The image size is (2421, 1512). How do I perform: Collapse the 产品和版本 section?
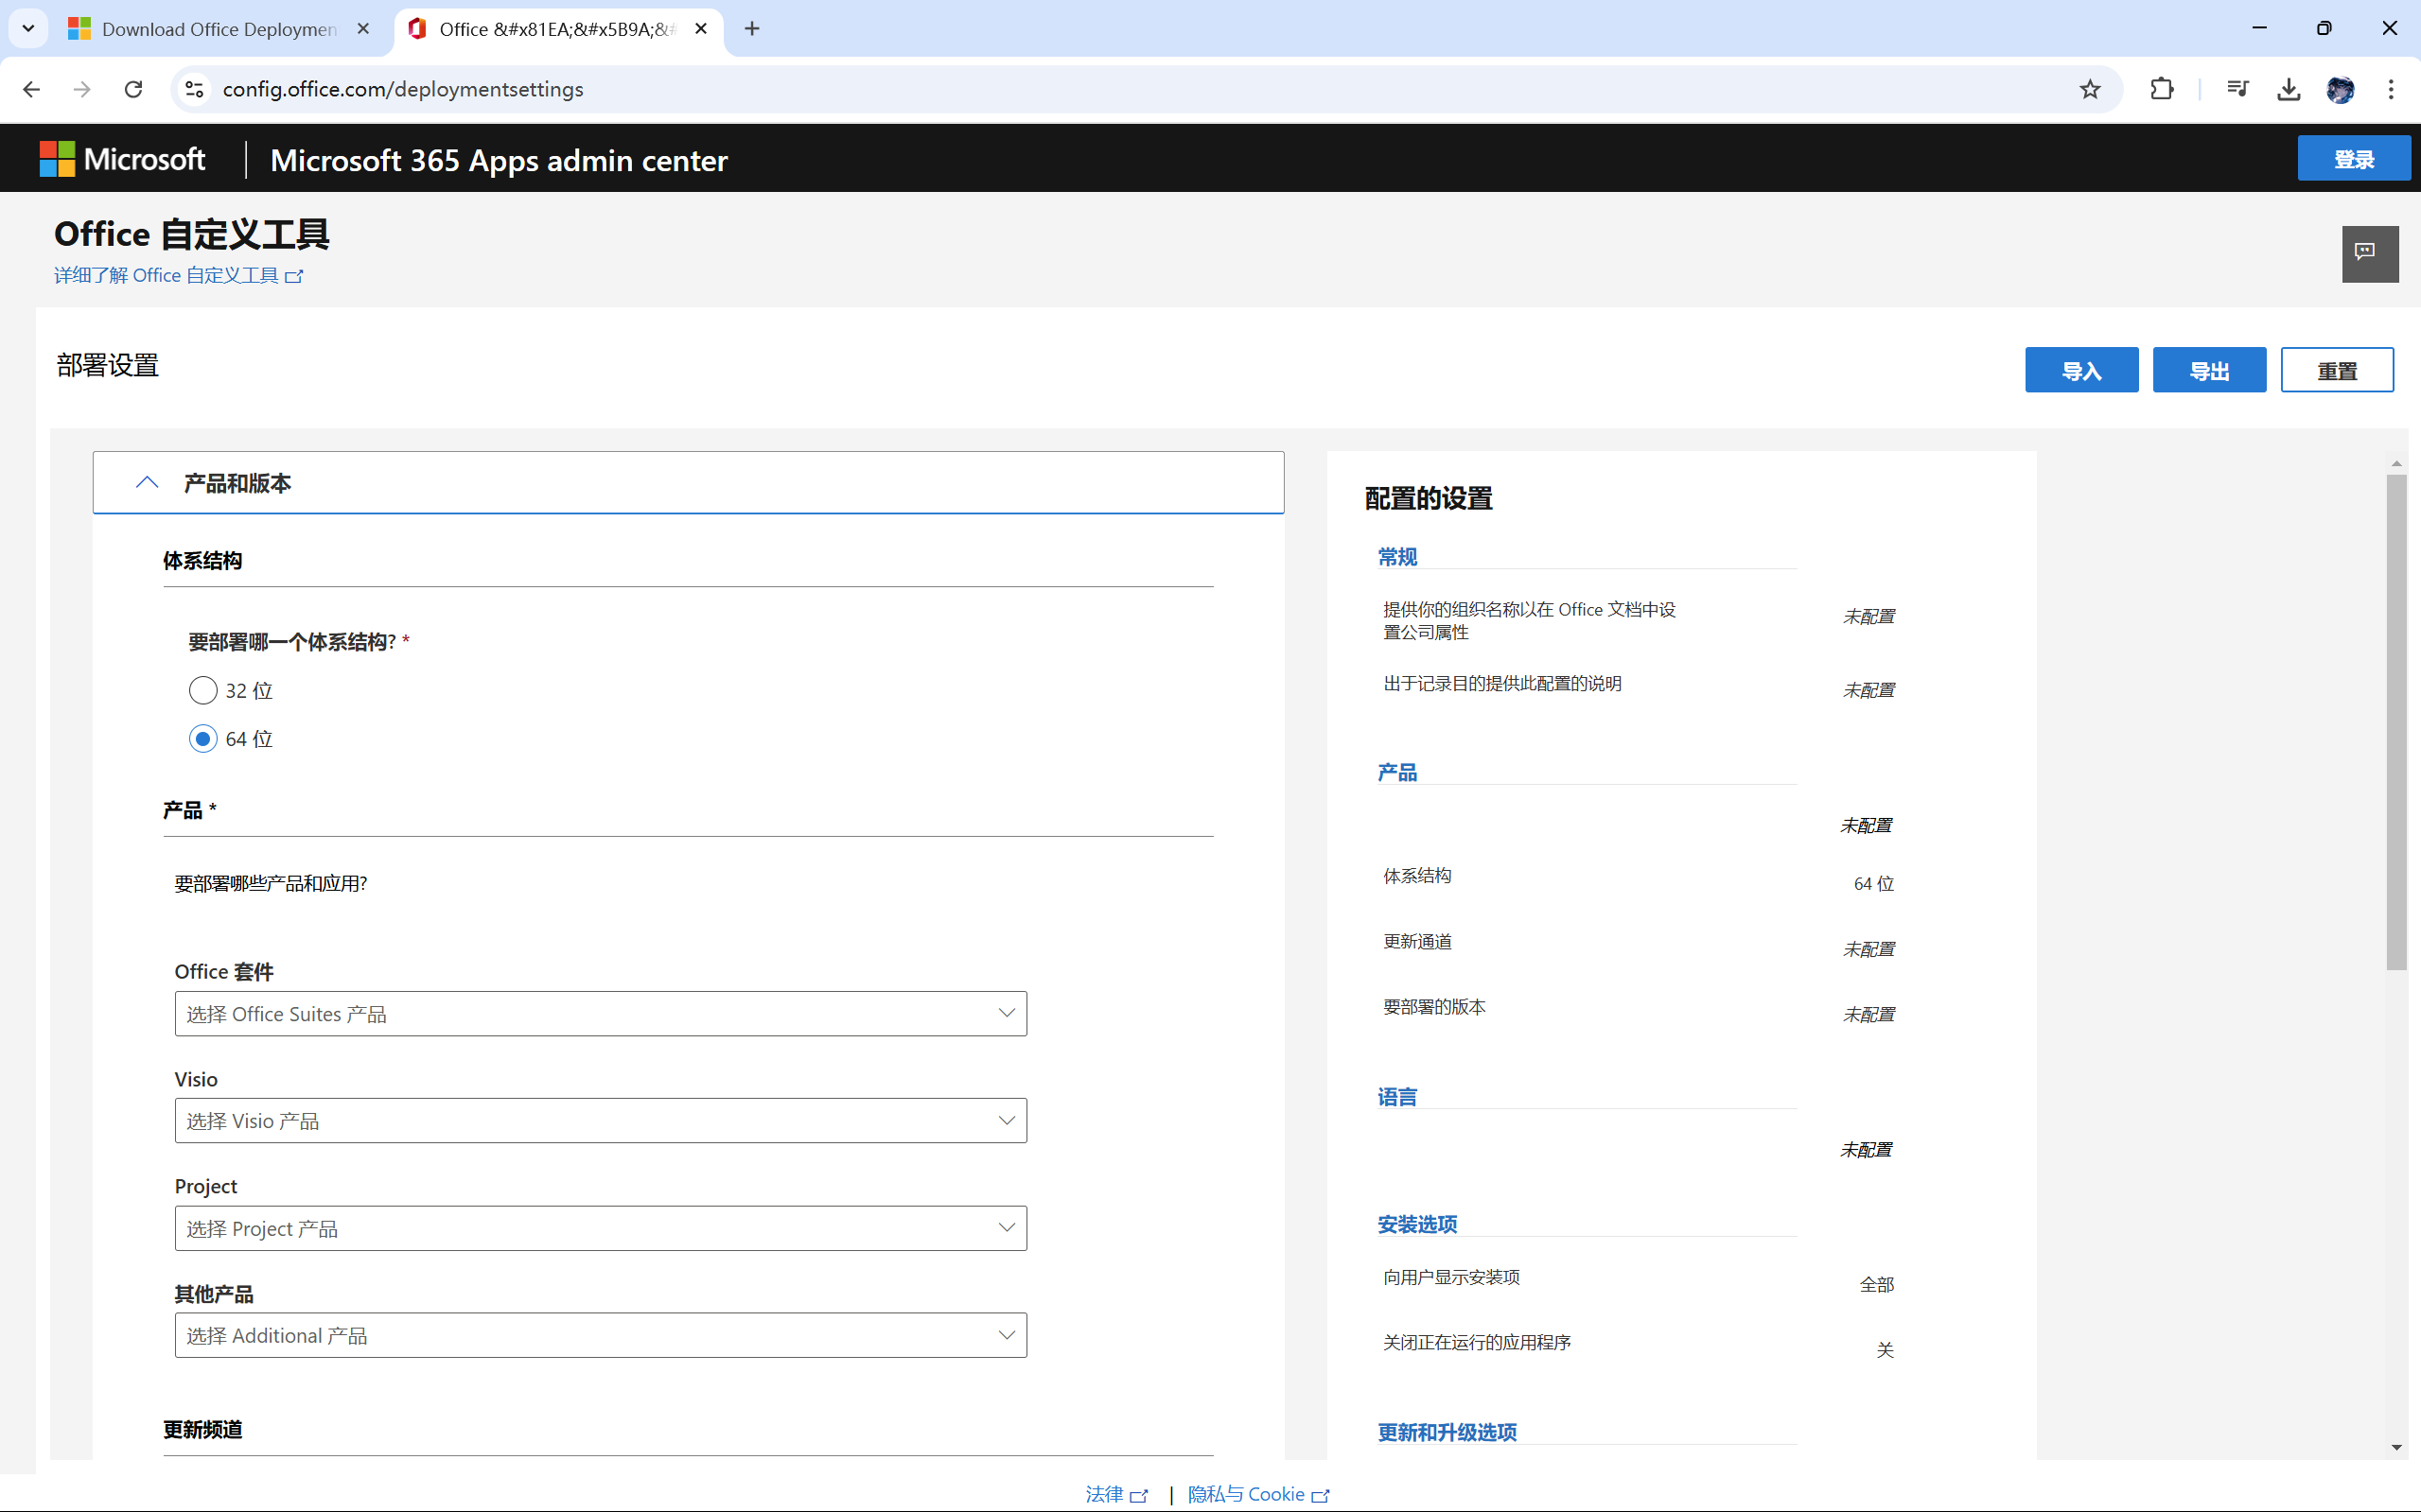(x=689, y=483)
